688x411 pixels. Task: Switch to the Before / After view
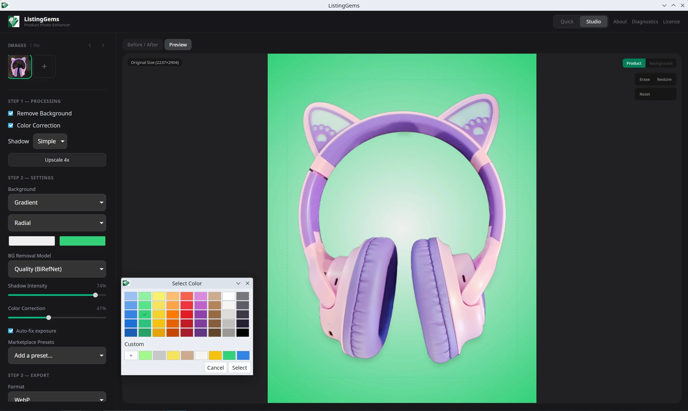tap(142, 44)
